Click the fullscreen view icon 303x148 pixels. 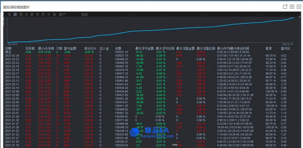[x=292, y=7]
